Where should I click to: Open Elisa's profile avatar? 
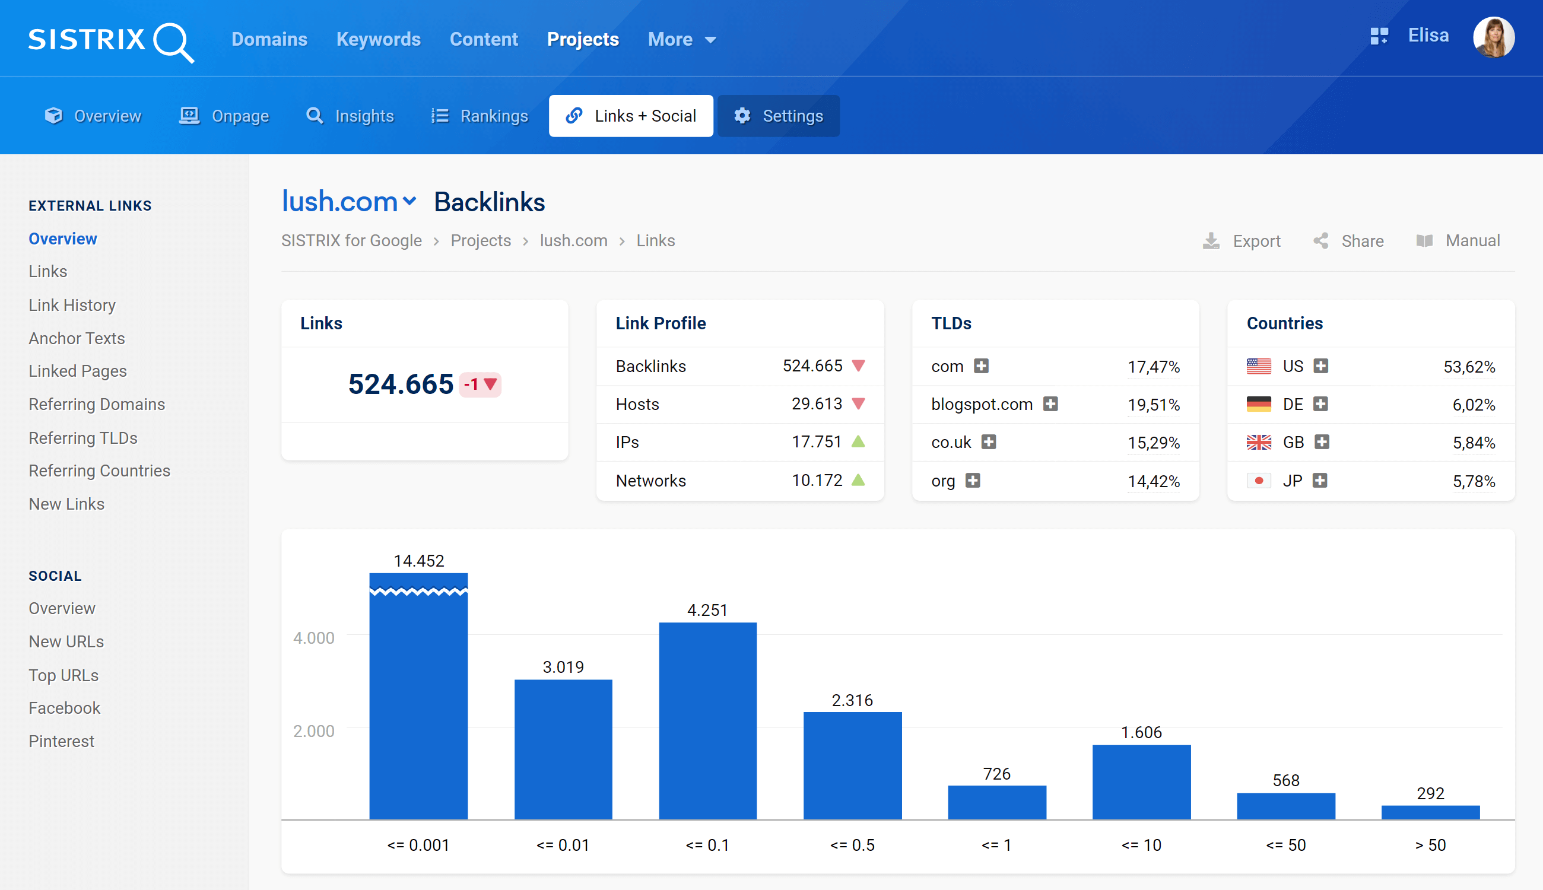(x=1494, y=37)
